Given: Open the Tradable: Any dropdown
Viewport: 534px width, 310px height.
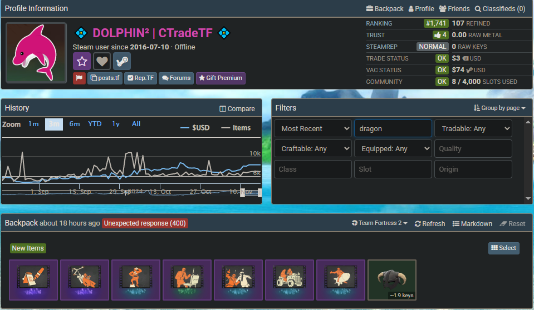Looking at the screenshot, I should (x=473, y=128).
